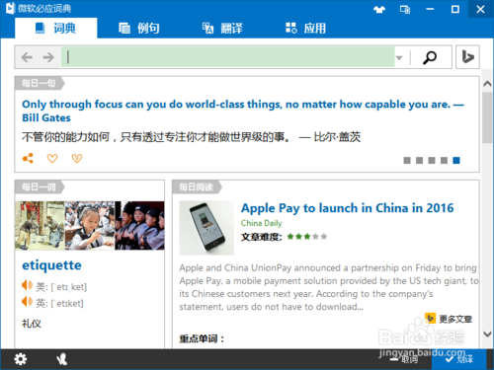Open the Apple Pay phone thumbnail

pyautogui.click(x=206, y=228)
